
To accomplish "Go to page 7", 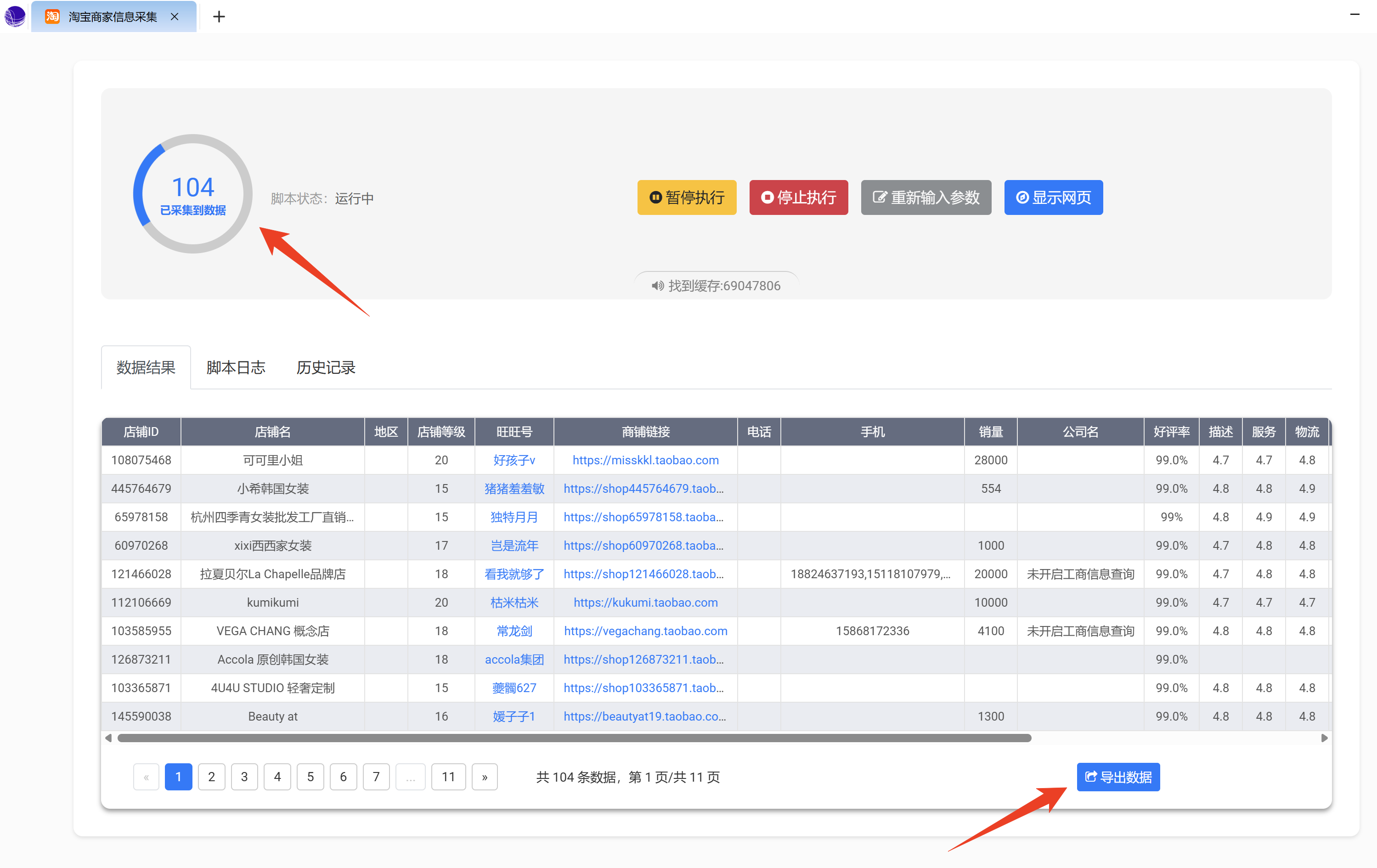I will [376, 777].
